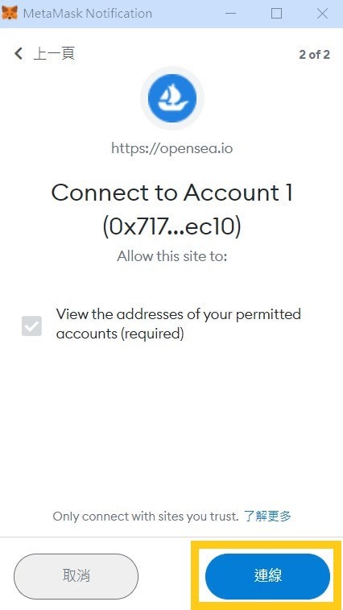Screen dimensions: 343x610
Task: Go back using the left chevron arrow
Action: [19, 54]
